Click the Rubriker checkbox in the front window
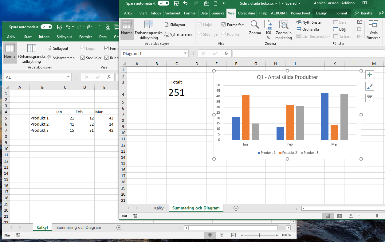Viewport: 385px width, 242px height. click(223, 34)
